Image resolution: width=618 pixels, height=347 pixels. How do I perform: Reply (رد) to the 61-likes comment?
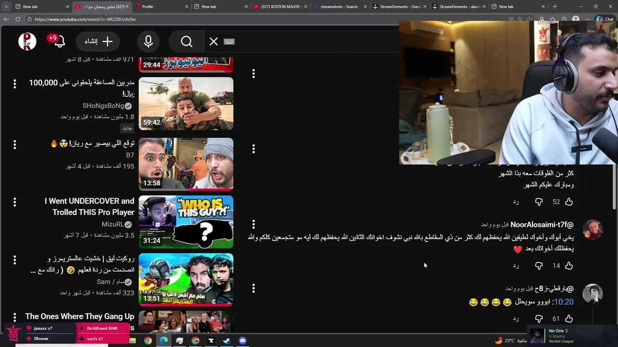516,319
